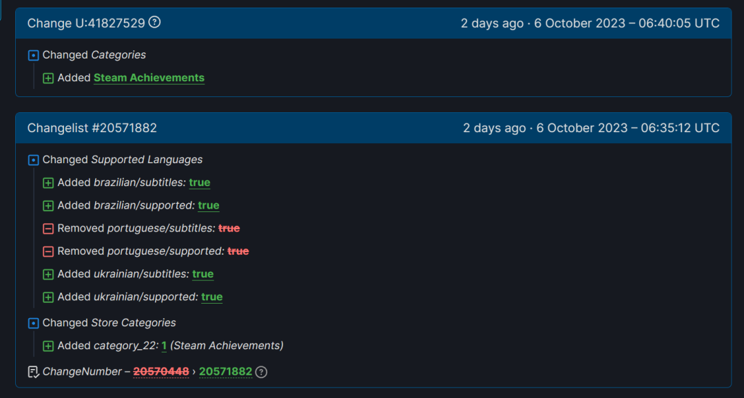Click plus icon next to ukrainian/supported

click(48, 297)
